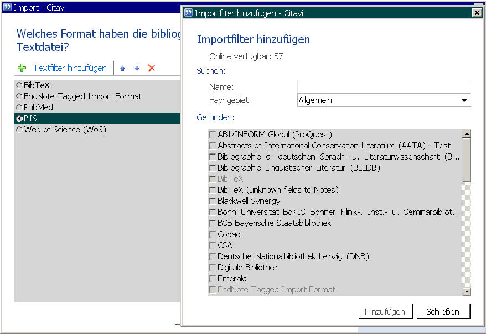Check Bibliographie Linguistischer Literatur (BLLDB) checkbox

[x=213, y=168]
